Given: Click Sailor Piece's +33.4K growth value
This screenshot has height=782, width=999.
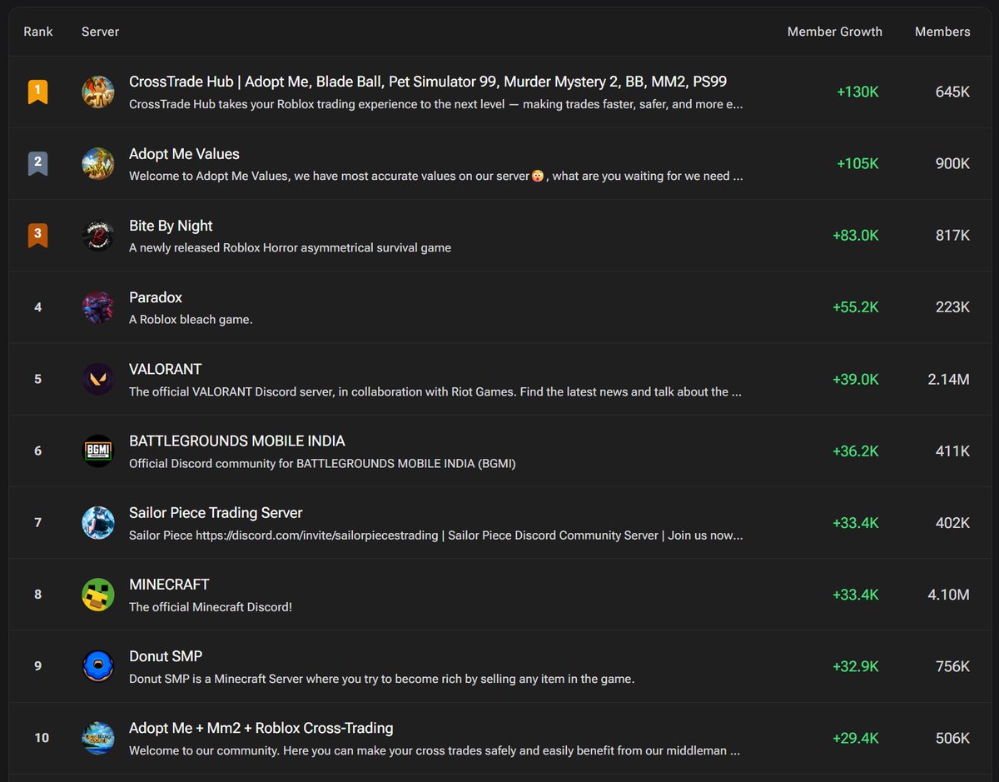Looking at the screenshot, I should click(856, 523).
